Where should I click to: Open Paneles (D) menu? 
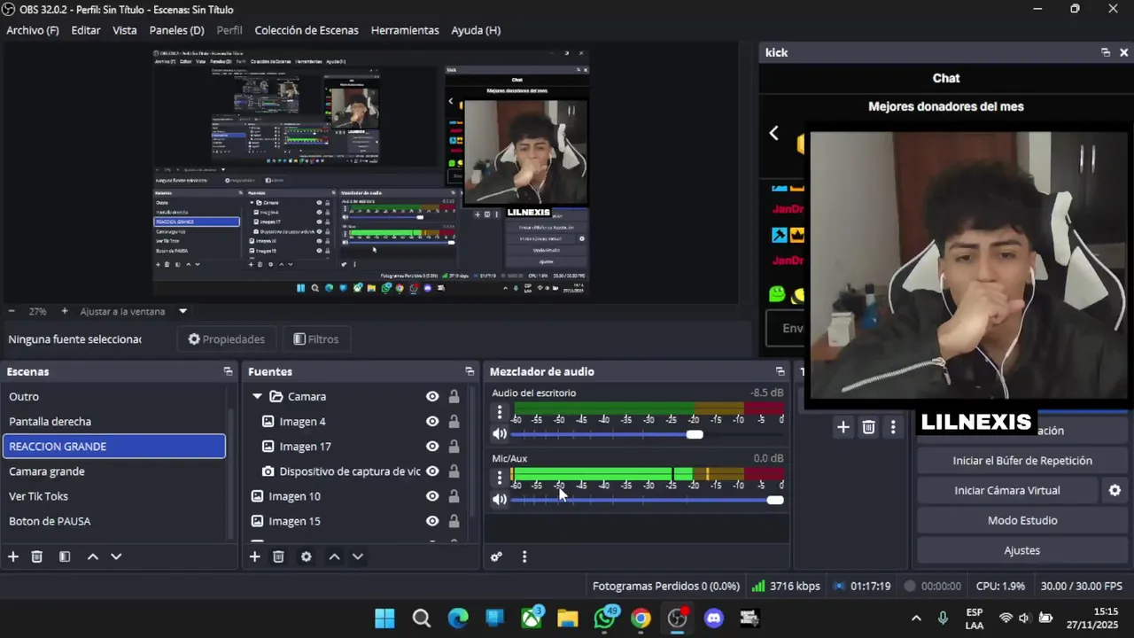tap(177, 30)
